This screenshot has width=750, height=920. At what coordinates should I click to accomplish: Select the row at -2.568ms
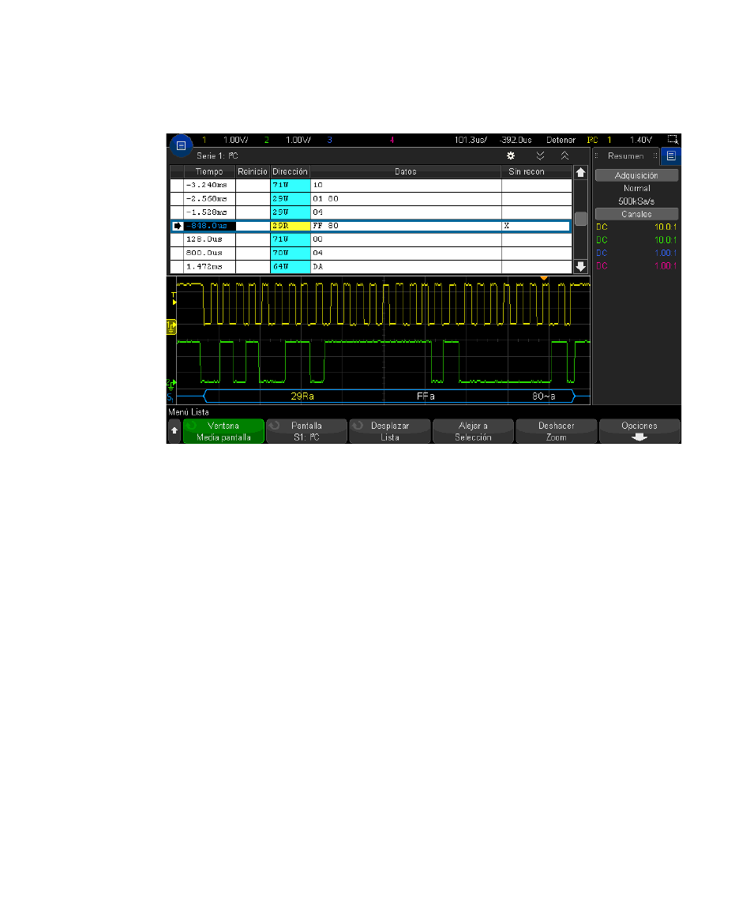[x=371, y=198]
